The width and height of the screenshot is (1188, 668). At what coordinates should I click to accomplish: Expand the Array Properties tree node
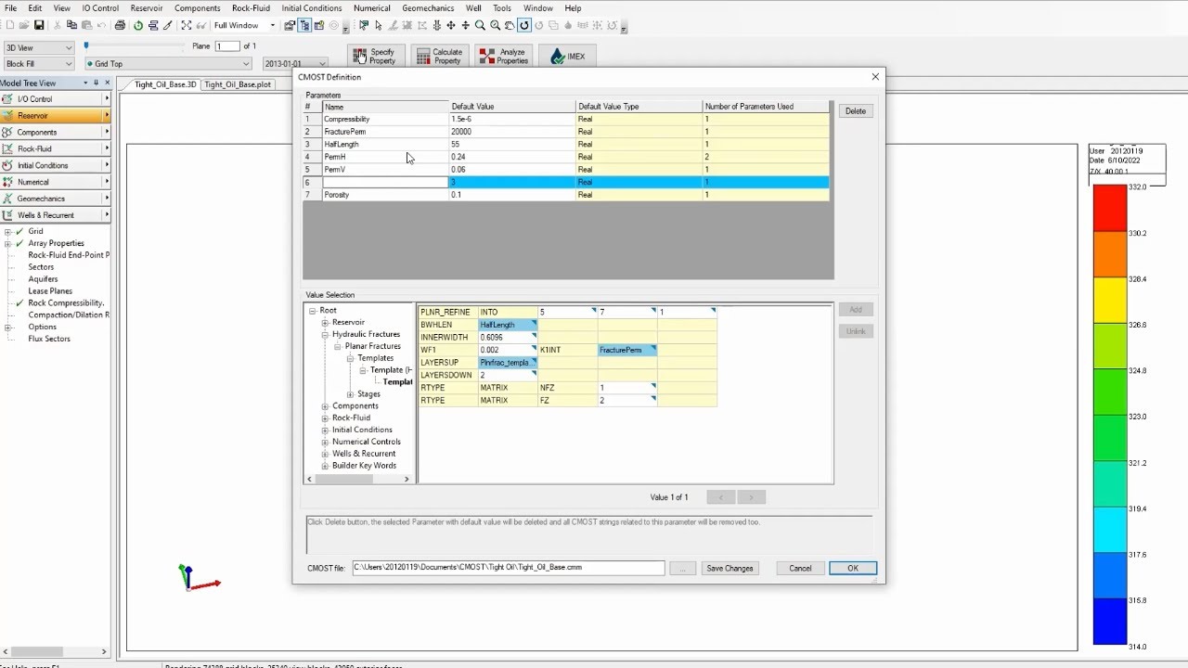coord(7,243)
